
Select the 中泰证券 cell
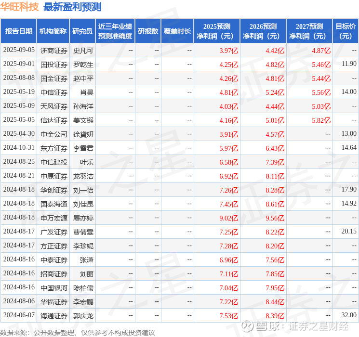pyautogui.click(x=54, y=260)
